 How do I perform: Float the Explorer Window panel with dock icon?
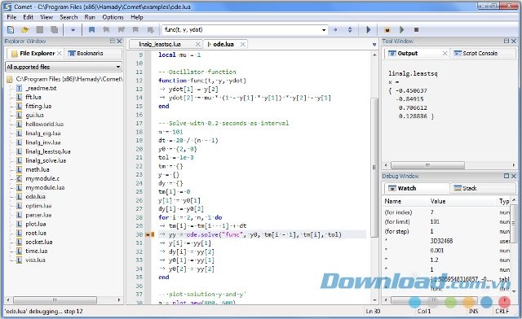pos(113,41)
